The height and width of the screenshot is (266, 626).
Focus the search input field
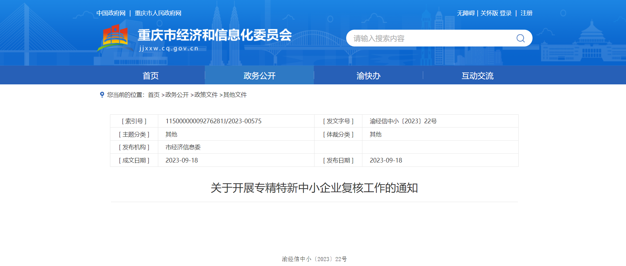tap(429, 38)
